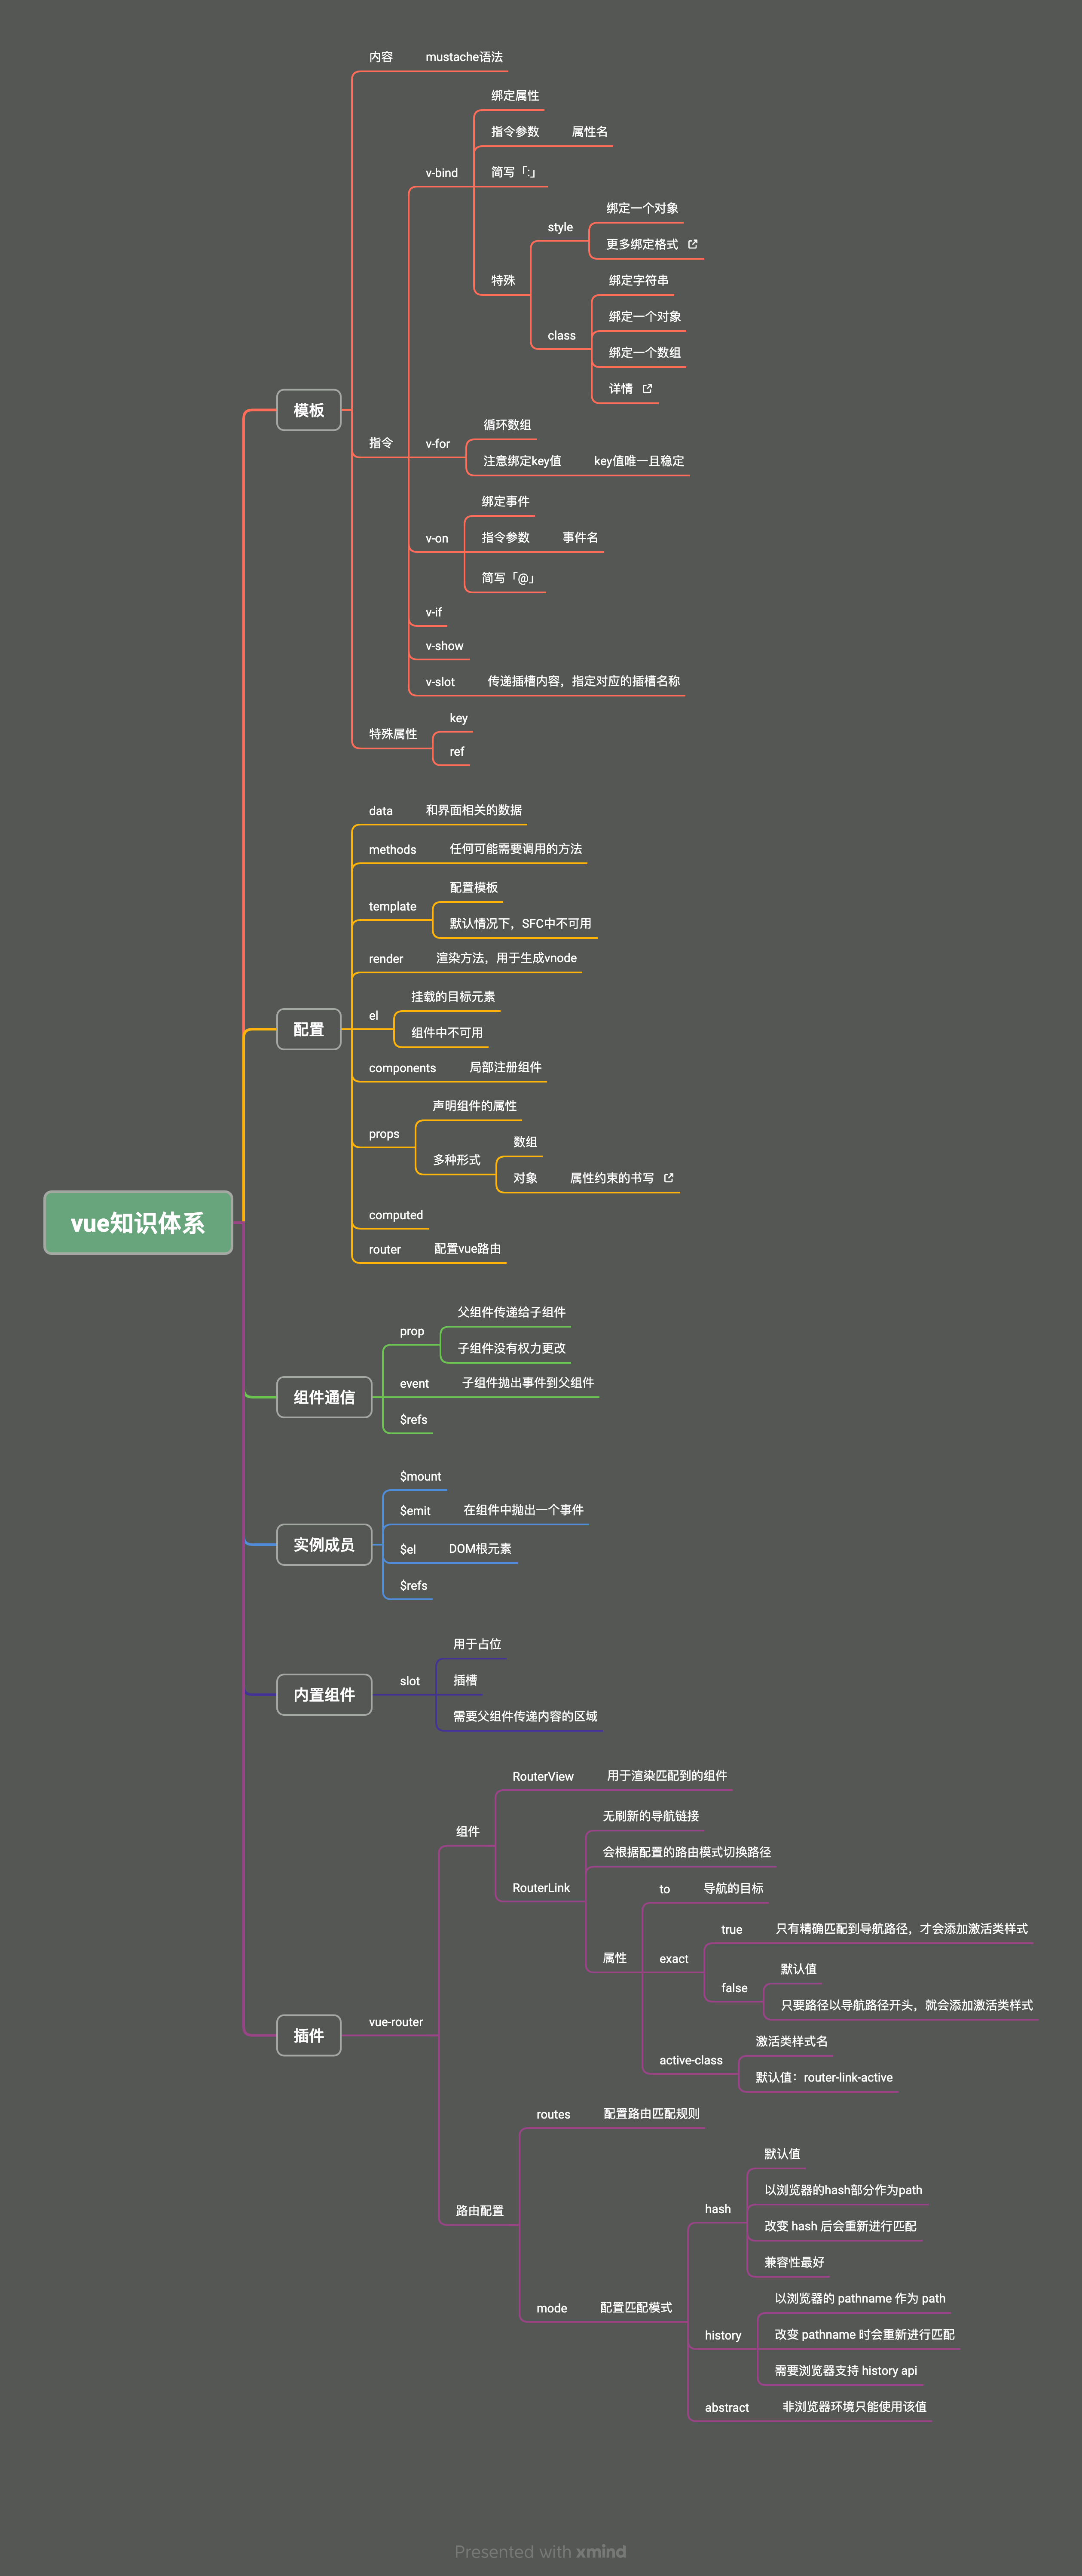Click the 特殊属性 node
Screen dimensions: 1082x2576
(393, 734)
